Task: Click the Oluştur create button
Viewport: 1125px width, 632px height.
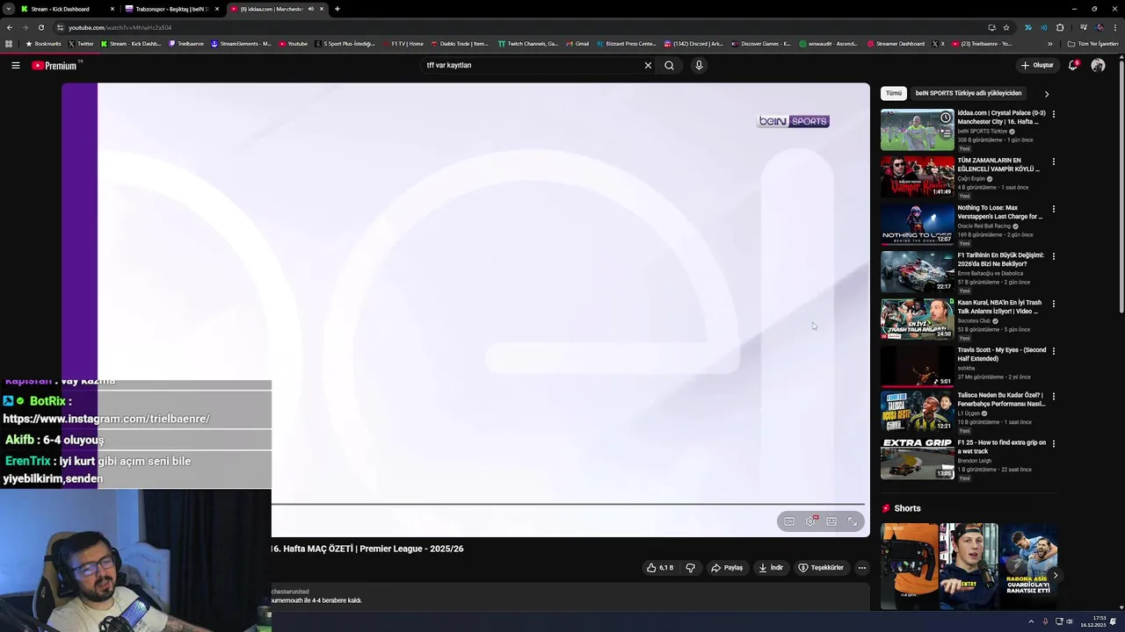Action: 1037,65
